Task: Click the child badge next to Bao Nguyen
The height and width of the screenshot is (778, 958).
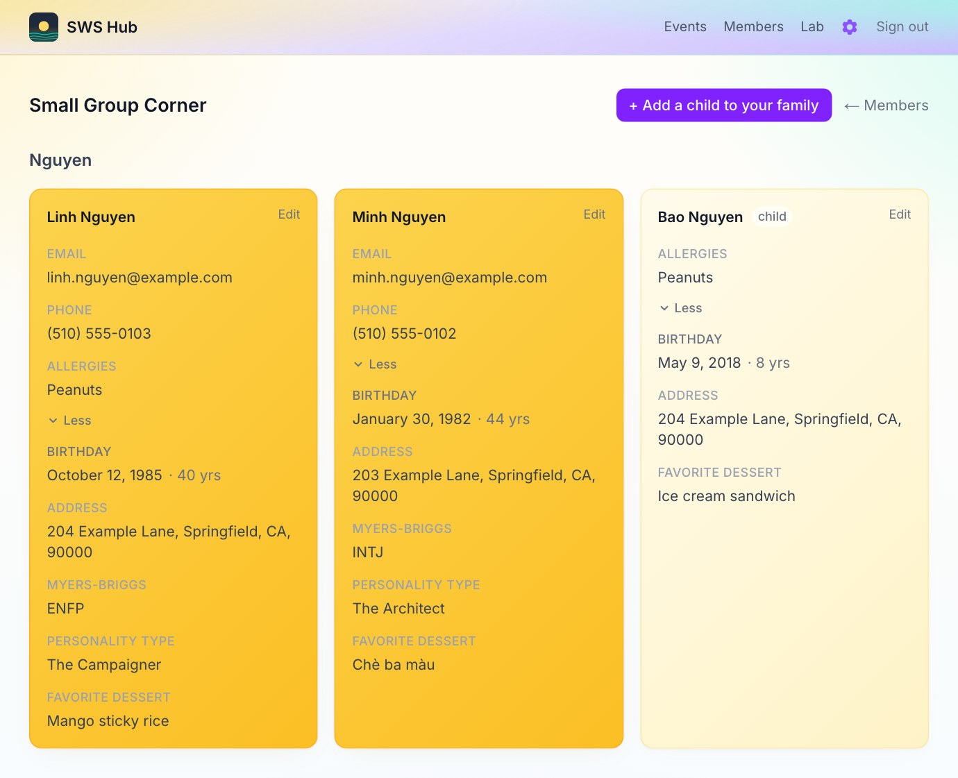Action: coord(772,217)
